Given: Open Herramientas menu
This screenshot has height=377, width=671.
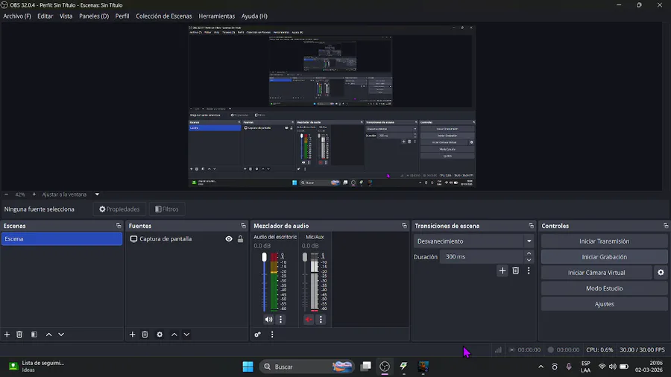Looking at the screenshot, I should 216,16.
